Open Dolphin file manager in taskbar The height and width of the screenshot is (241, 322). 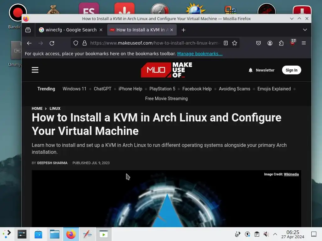pos(55,234)
